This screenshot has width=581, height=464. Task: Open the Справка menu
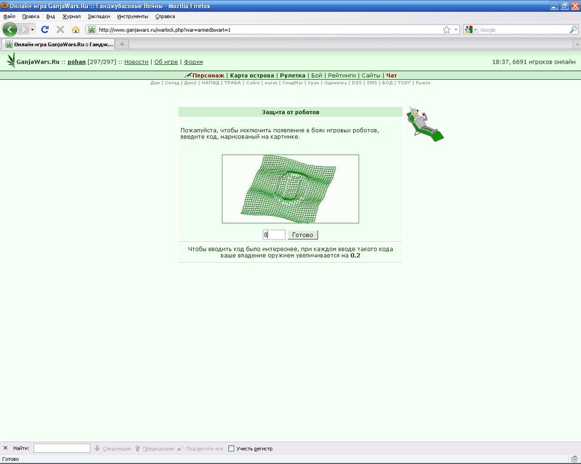(166, 16)
